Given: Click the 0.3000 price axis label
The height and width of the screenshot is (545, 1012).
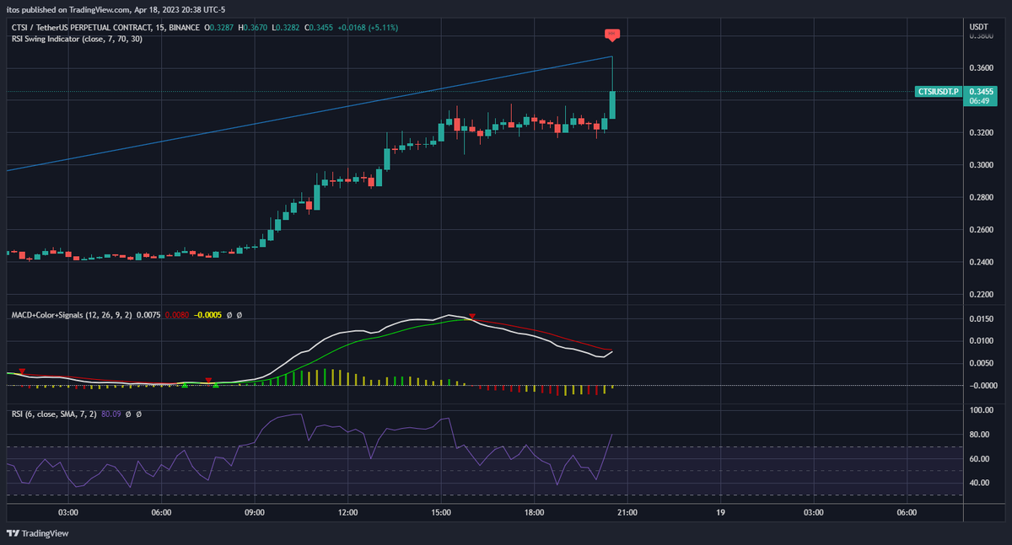Looking at the screenshot, I should (x=982, y=165).
